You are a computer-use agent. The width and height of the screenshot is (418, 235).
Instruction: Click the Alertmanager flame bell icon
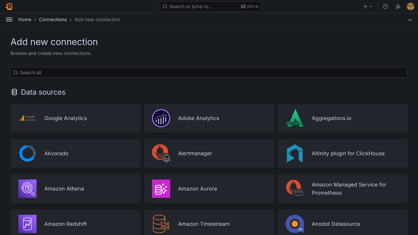(161, 153)
